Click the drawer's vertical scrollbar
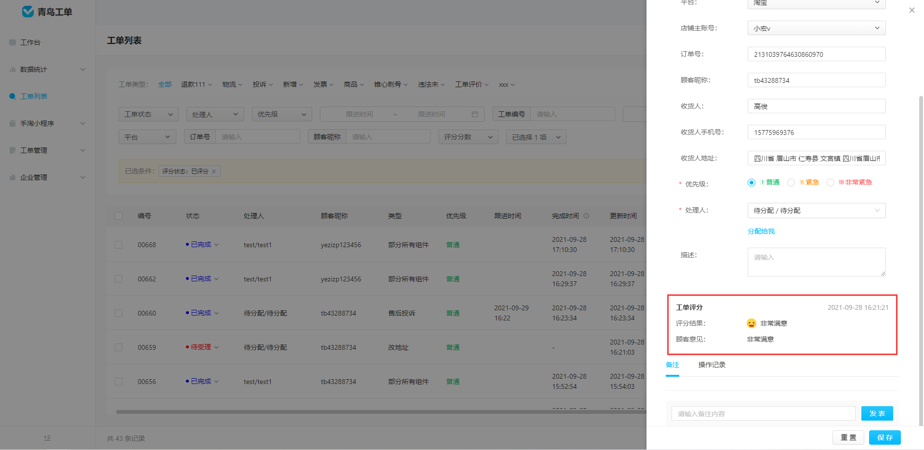This screenshot has width=924, height=450. [921, 260]
